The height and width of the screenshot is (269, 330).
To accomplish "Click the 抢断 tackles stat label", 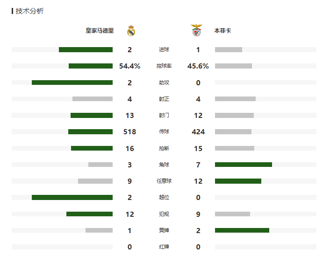I will (x=164, y=148).
